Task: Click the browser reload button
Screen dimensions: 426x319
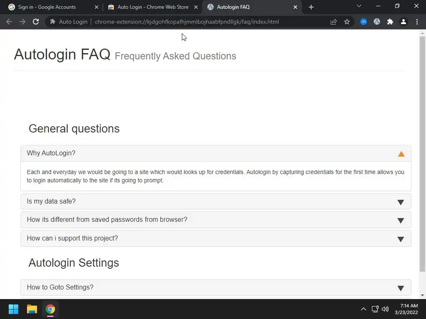Action: coord(36,22)
